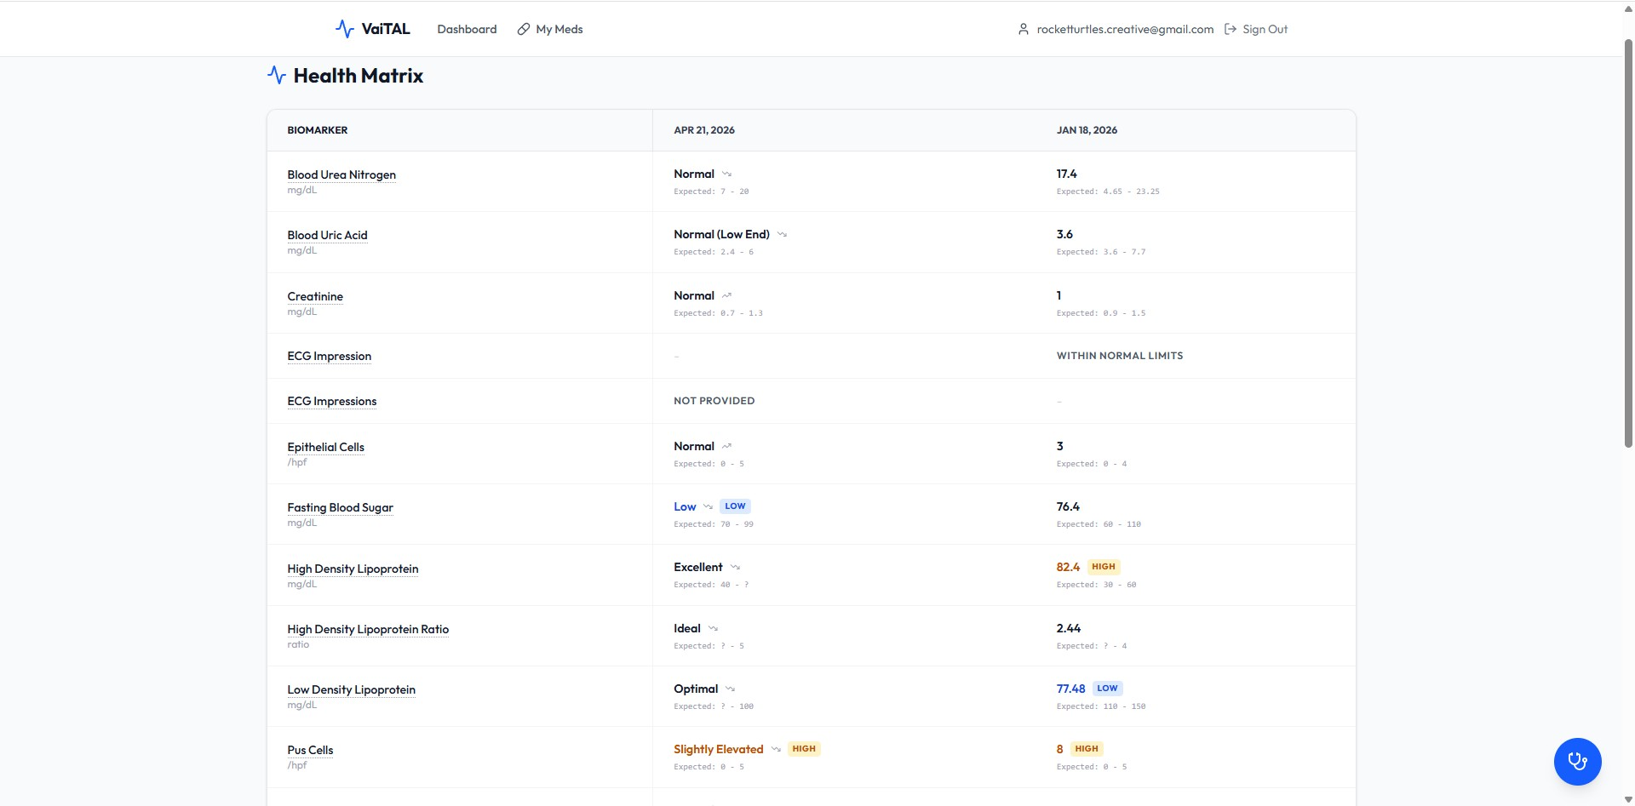This screenshot has width=1635, height=806.
Task: Click the 17.4 Blood Urea Nitrogen value
Action: click(1066, 174)
